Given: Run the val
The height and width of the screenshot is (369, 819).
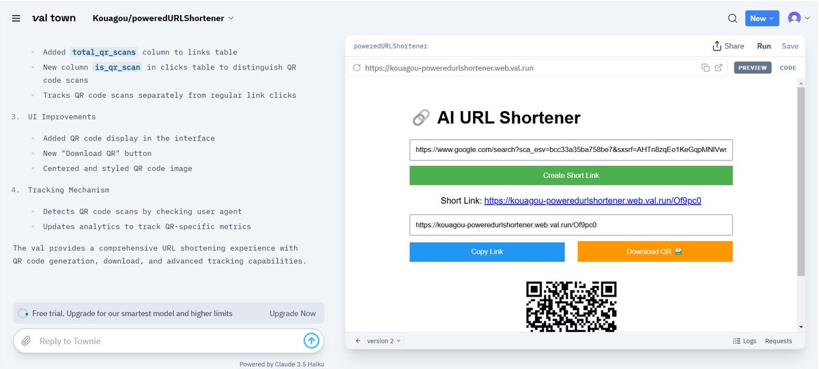Looking at the screenshot, I should (764, 46).
